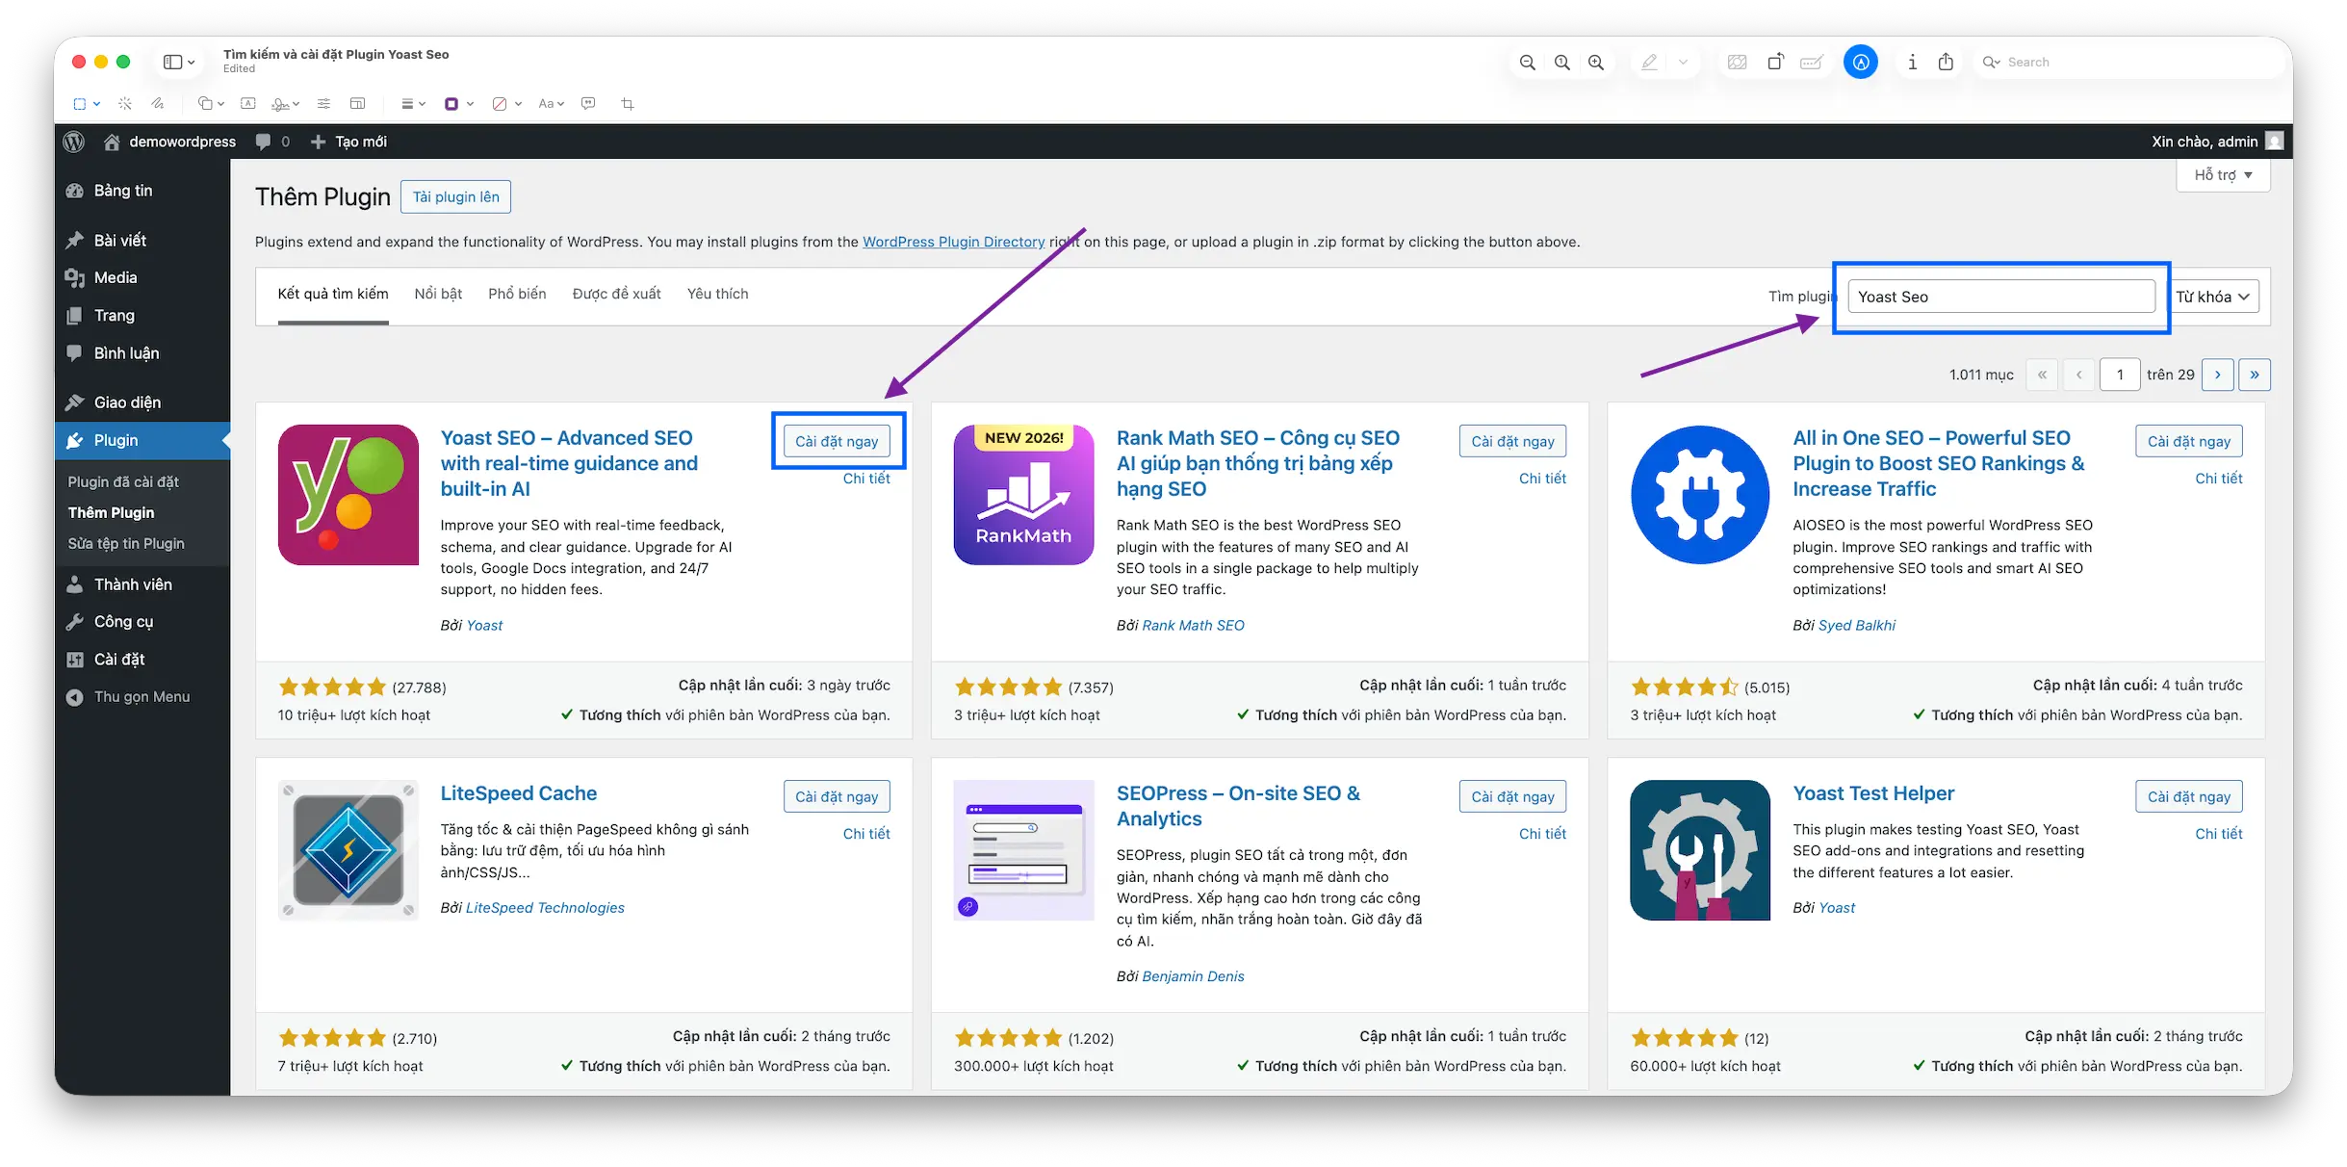
Task: Click the Remove Background icon
Action: pyautogui.click(x=1737, y=63)
